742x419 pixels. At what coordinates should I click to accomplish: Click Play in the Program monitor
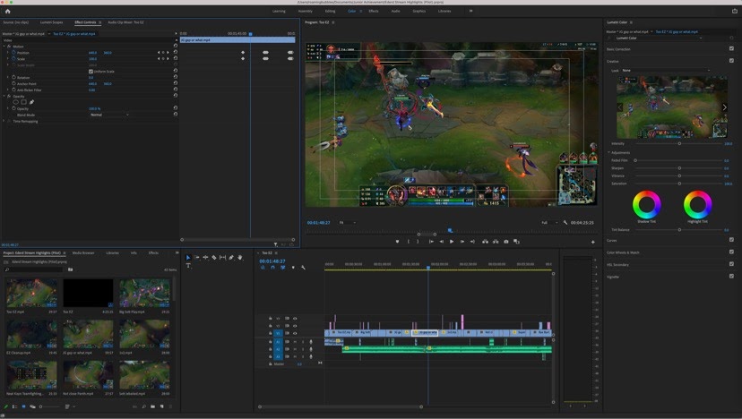tap(452, 242)
